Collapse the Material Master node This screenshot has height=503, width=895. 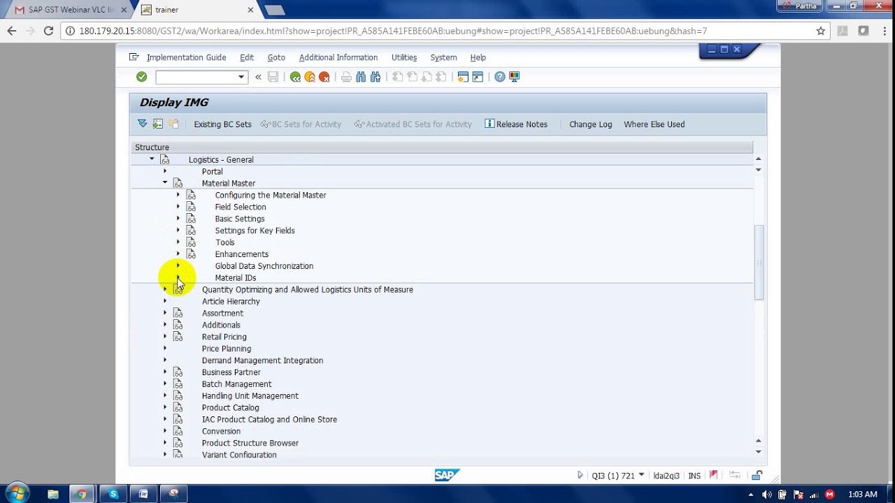pyautogui.click(x=165, y=183)
